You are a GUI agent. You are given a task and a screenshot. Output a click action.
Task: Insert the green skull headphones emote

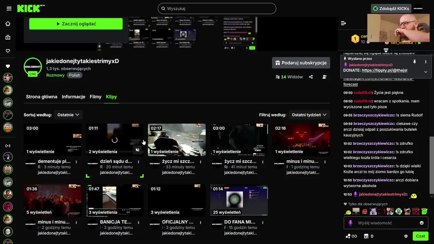point(398,211)
